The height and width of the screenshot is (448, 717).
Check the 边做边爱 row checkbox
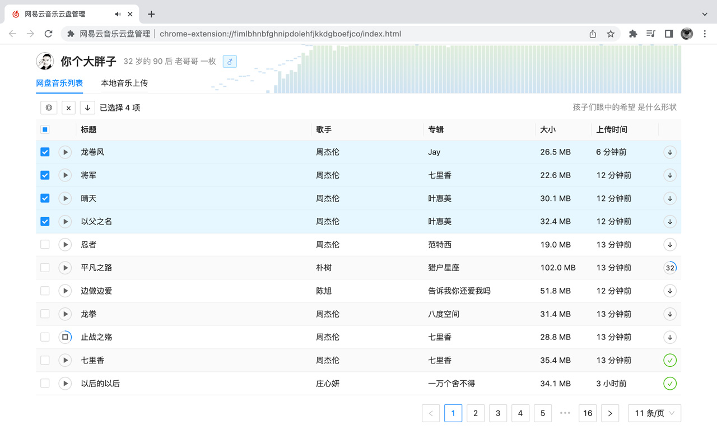click(45, 291)
